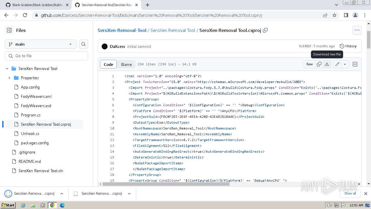Bookmark this page star
The image size is (371, 209).
tap(334, 15)
